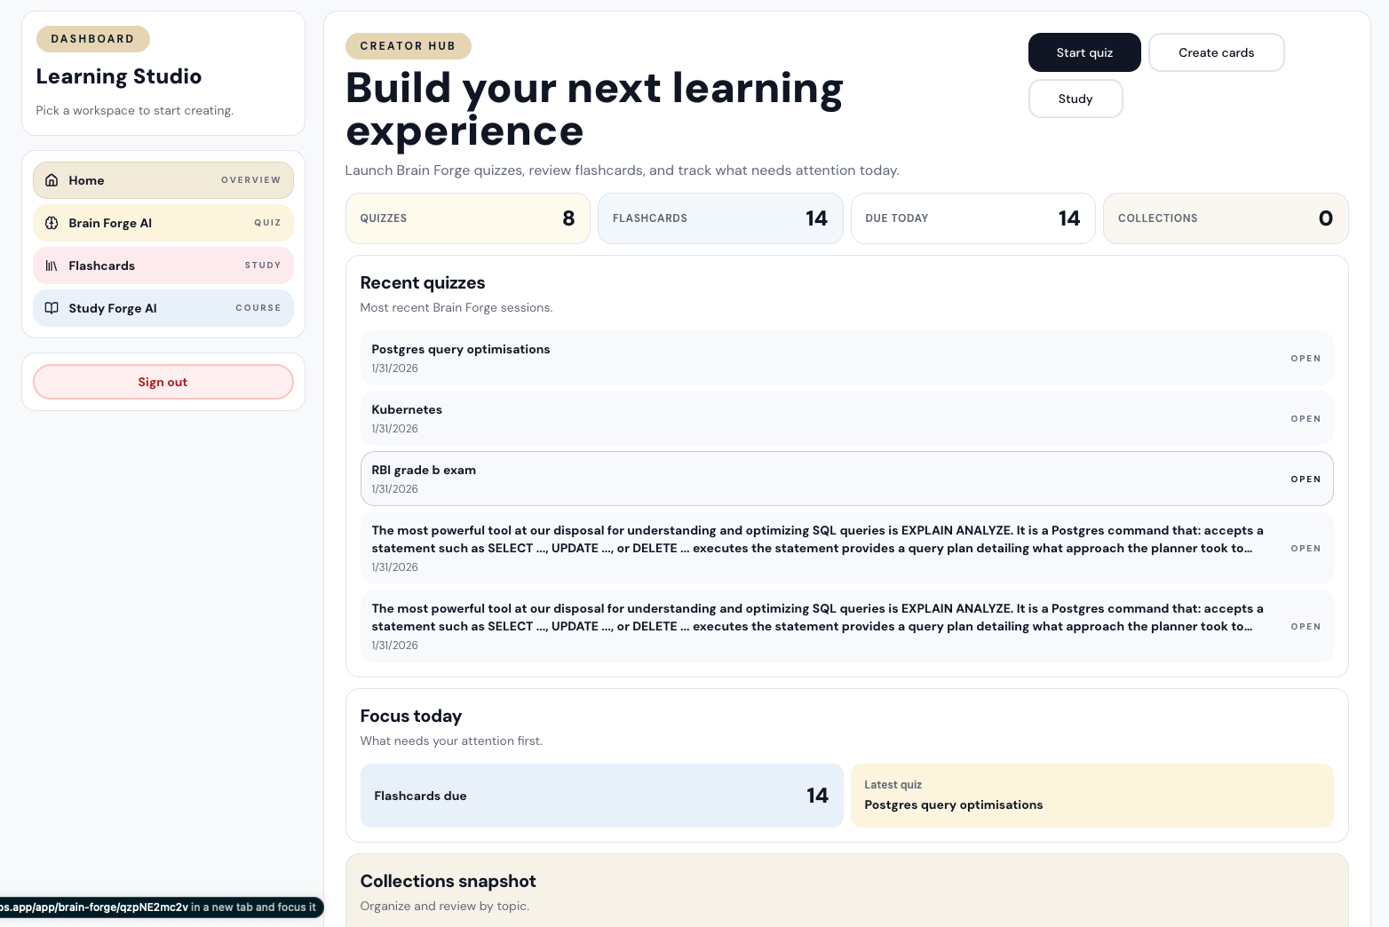Click the Collections stat card showing 0
Screen dimensions: 1389x927
[x=1226, y=218]
